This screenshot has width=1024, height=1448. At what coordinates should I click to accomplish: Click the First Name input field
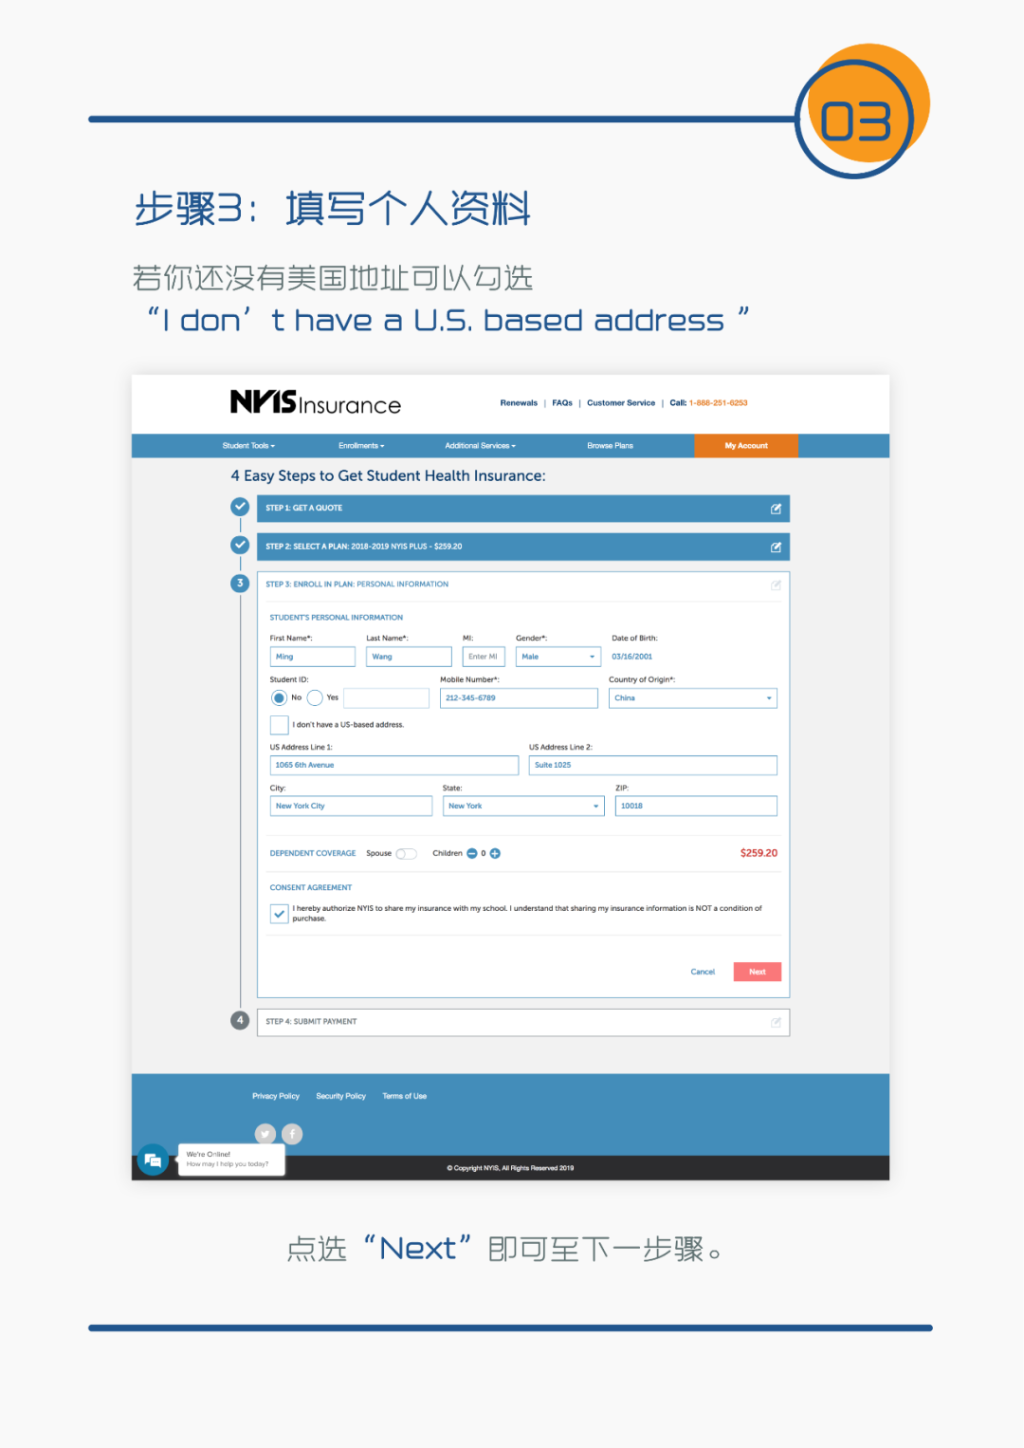pos(313,657)
